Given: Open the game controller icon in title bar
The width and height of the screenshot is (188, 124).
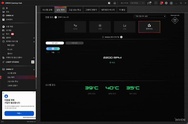Looking at the screenshot, I should [x=149, y=3].
